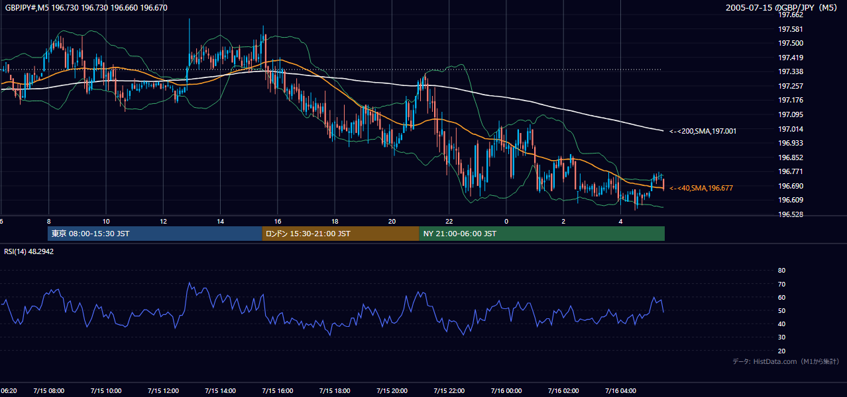The image size is (847, 397).
Task: Click hour marker 22 below the price chart
Action: [449, 221]
